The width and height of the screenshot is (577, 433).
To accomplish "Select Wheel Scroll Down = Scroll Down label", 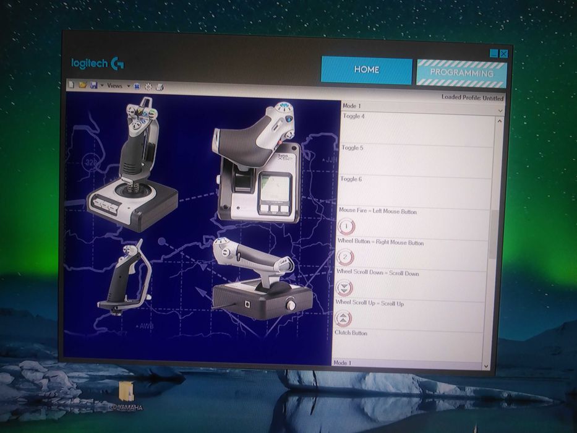I will pos(377,273).
